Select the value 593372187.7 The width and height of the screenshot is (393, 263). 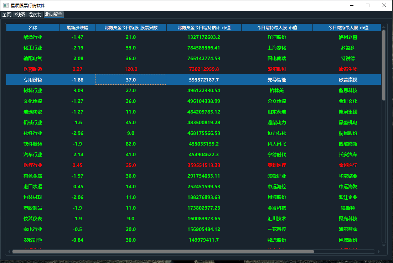tap(204, 80)
